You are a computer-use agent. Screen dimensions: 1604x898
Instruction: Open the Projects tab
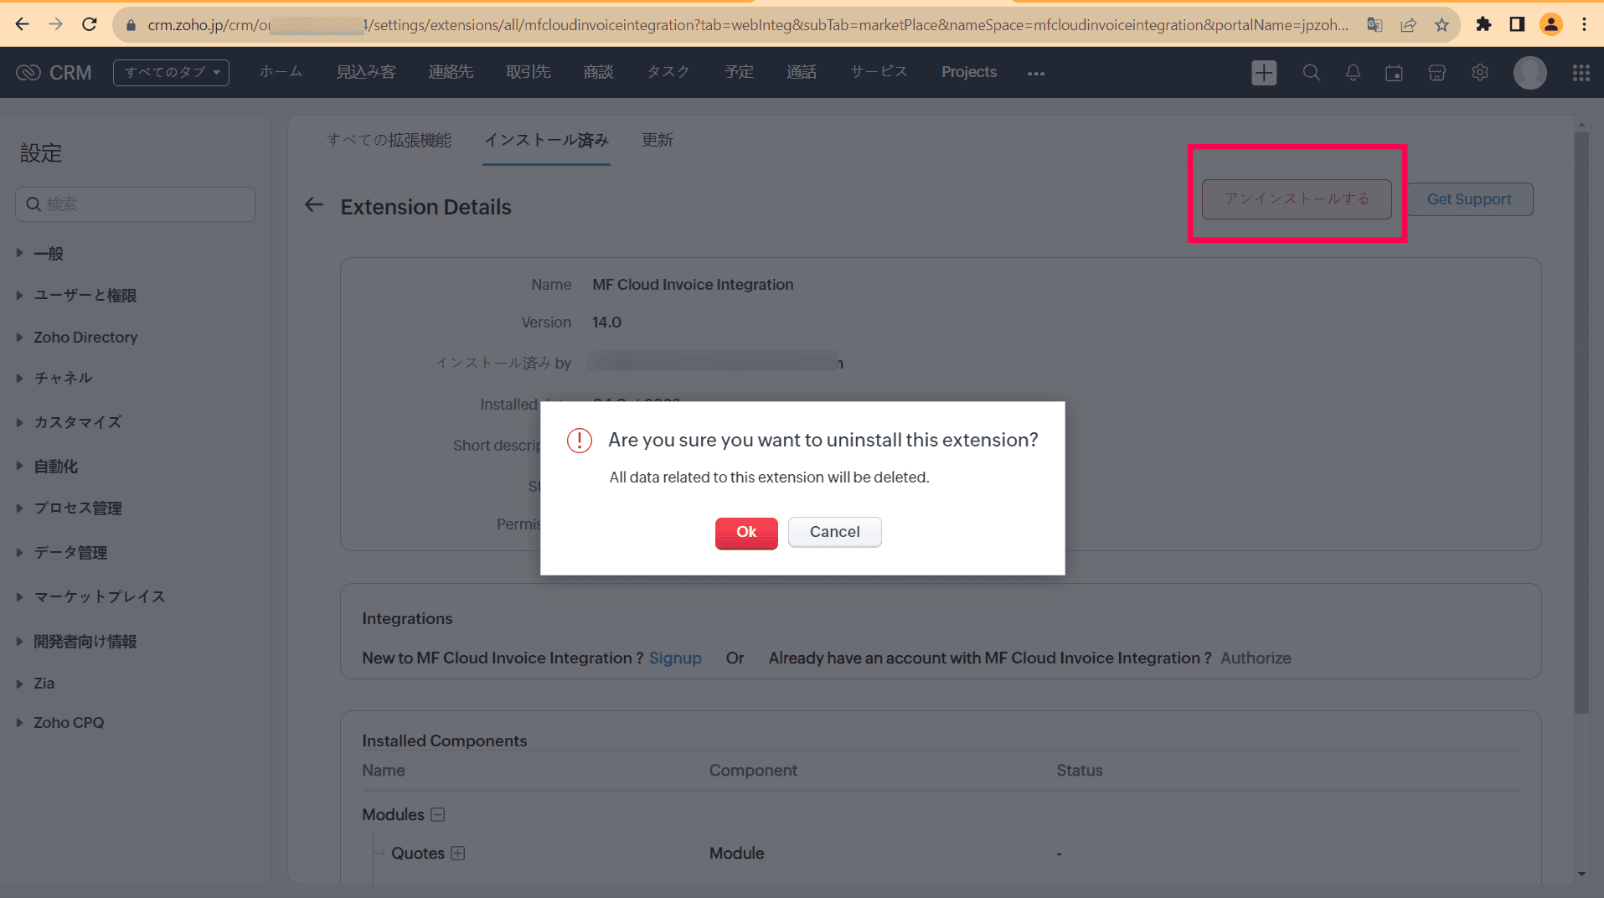tap(969, 72)
